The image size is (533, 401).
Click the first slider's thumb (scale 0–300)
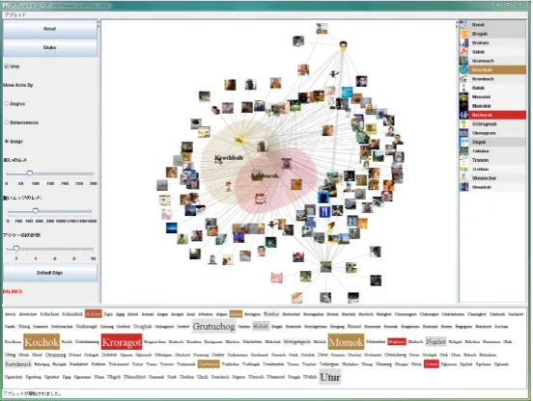click(x=30, y=174)
